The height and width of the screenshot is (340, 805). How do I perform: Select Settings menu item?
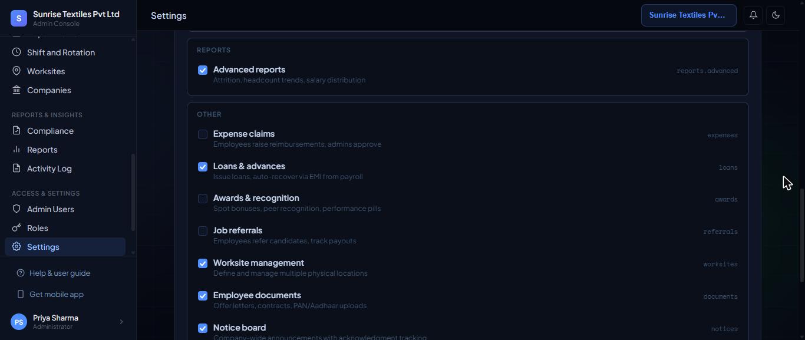(x=65, y=247)
